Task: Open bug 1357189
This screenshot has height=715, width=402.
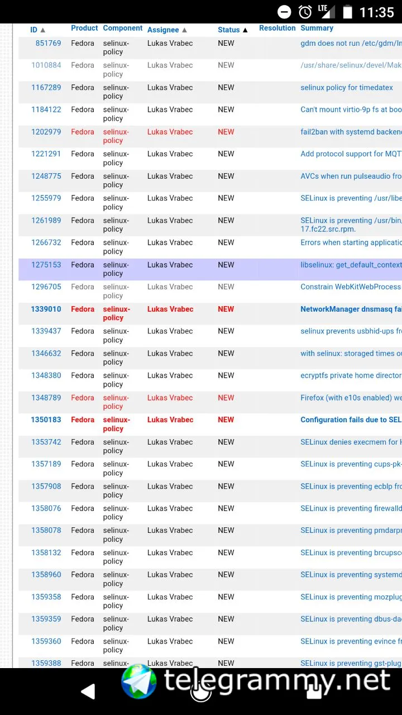Action: pyautogui.click(x=46, y=464)
